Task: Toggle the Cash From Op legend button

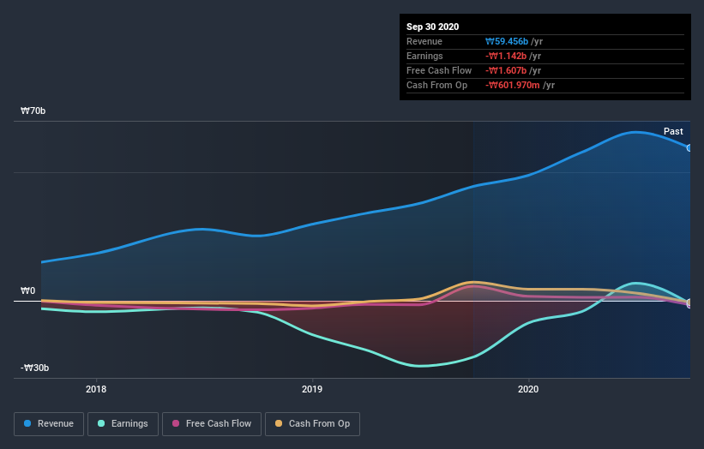Action: click(x=312, y=424)
